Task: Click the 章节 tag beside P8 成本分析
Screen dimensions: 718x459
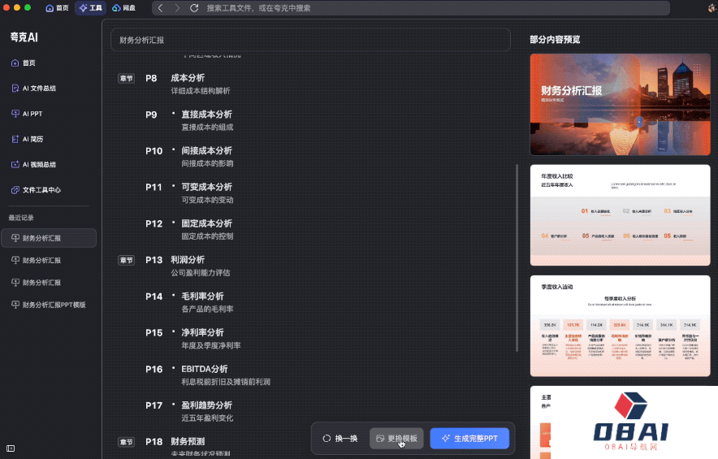Action: click(126, 79)
